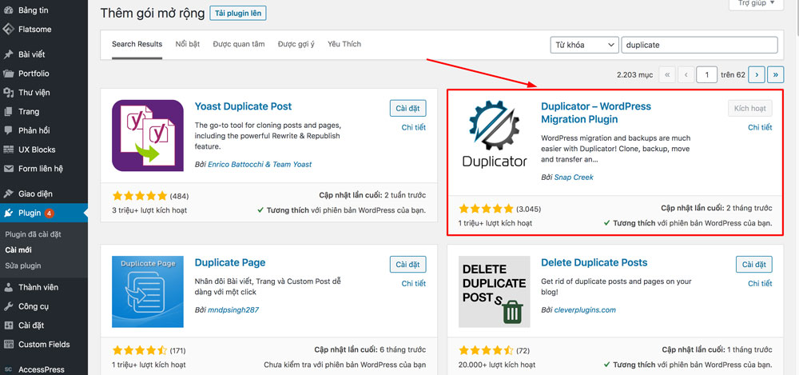
Task: Click the Phản hồi comments icon
Action: tap(8, 130)
